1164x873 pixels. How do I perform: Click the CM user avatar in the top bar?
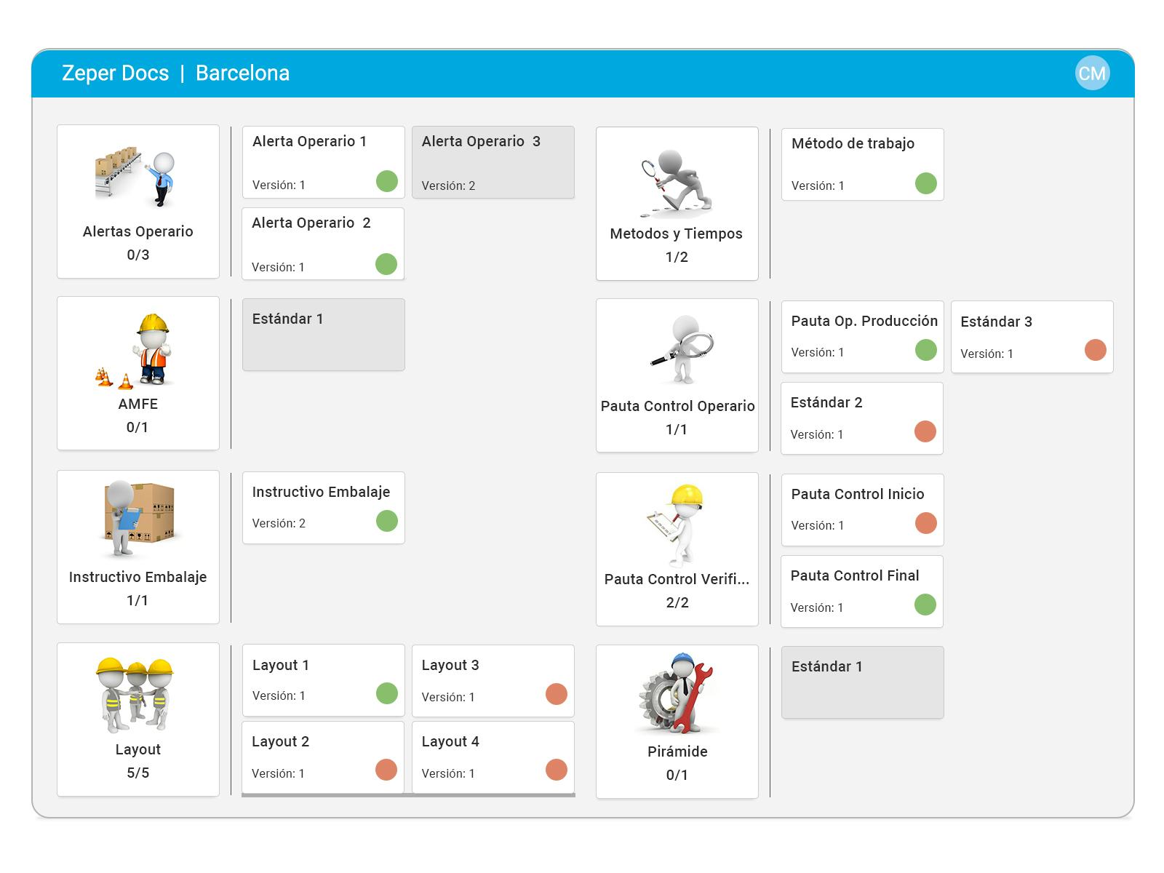point(1091,73)
